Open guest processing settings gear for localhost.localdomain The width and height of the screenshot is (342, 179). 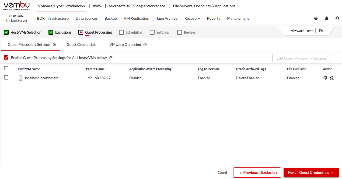(325, 78)
